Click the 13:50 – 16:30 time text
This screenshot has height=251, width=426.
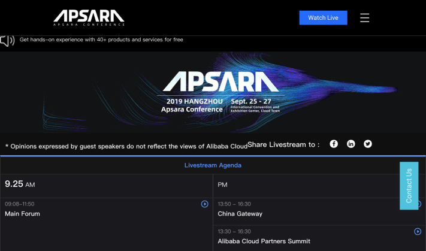pyautogui.click(x=234, y=204)
